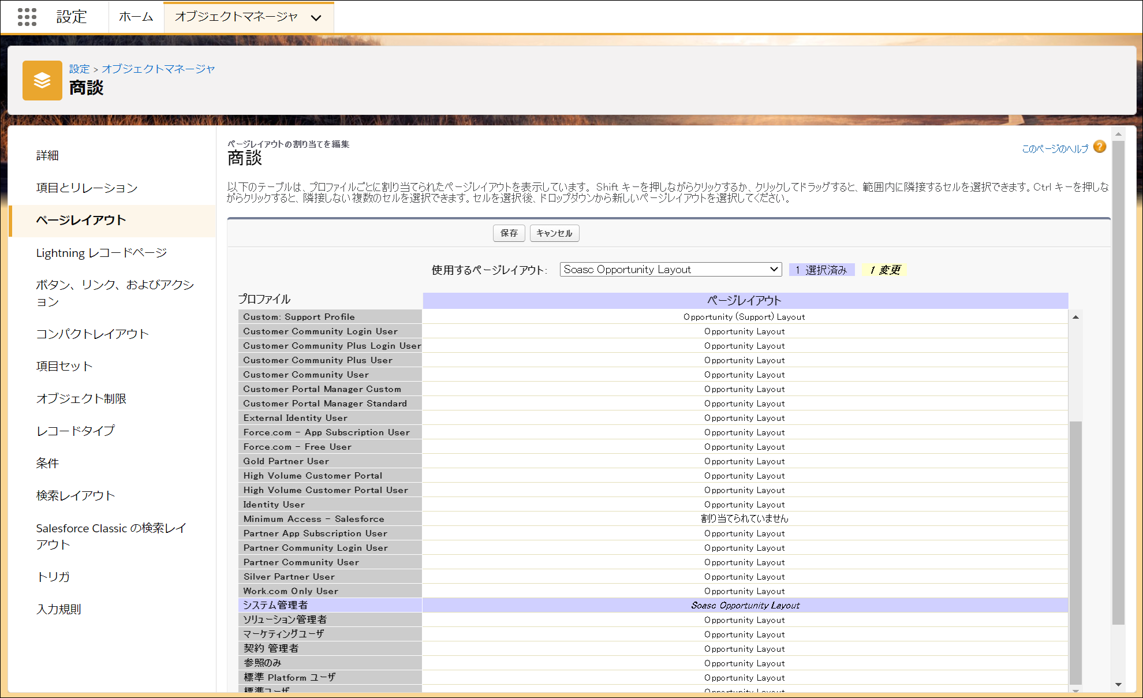Click the 保存 button
The width and height of the screenshot is (1143, 698).
509,233
